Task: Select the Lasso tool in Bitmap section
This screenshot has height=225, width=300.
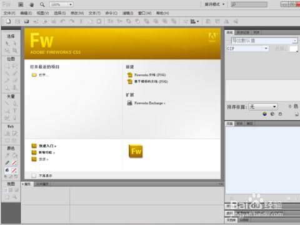Action: click(14, 66)
